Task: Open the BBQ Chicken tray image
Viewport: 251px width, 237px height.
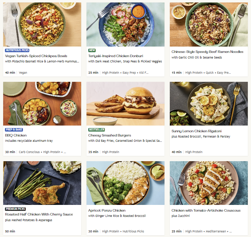Action: coord(42,104)
